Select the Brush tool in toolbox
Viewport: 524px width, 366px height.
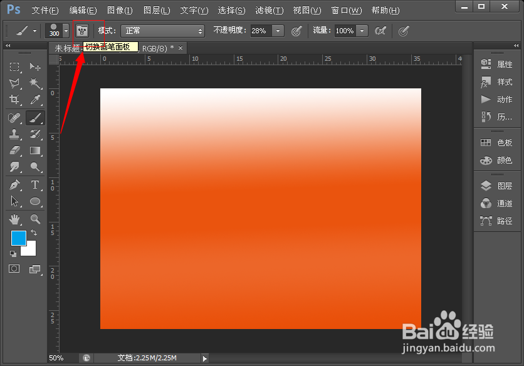(x=35, y=118)
